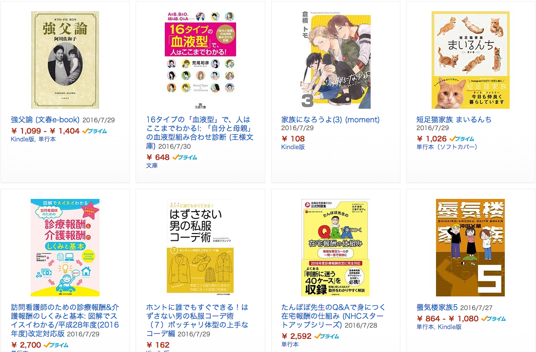Image resolution: width=536 pixels, height=352 pixels.
Task: Open the 16タイプの血液型 book cover
Action: (200, 60)
